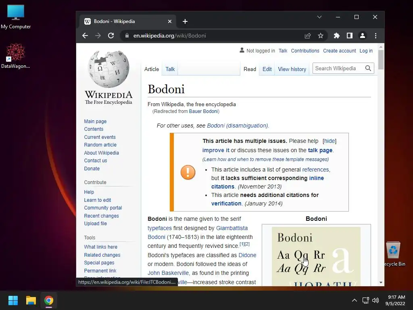
Task: Select the Recycle Bin desktop icon
Action: pyautogui.click(x=394, y=254)
